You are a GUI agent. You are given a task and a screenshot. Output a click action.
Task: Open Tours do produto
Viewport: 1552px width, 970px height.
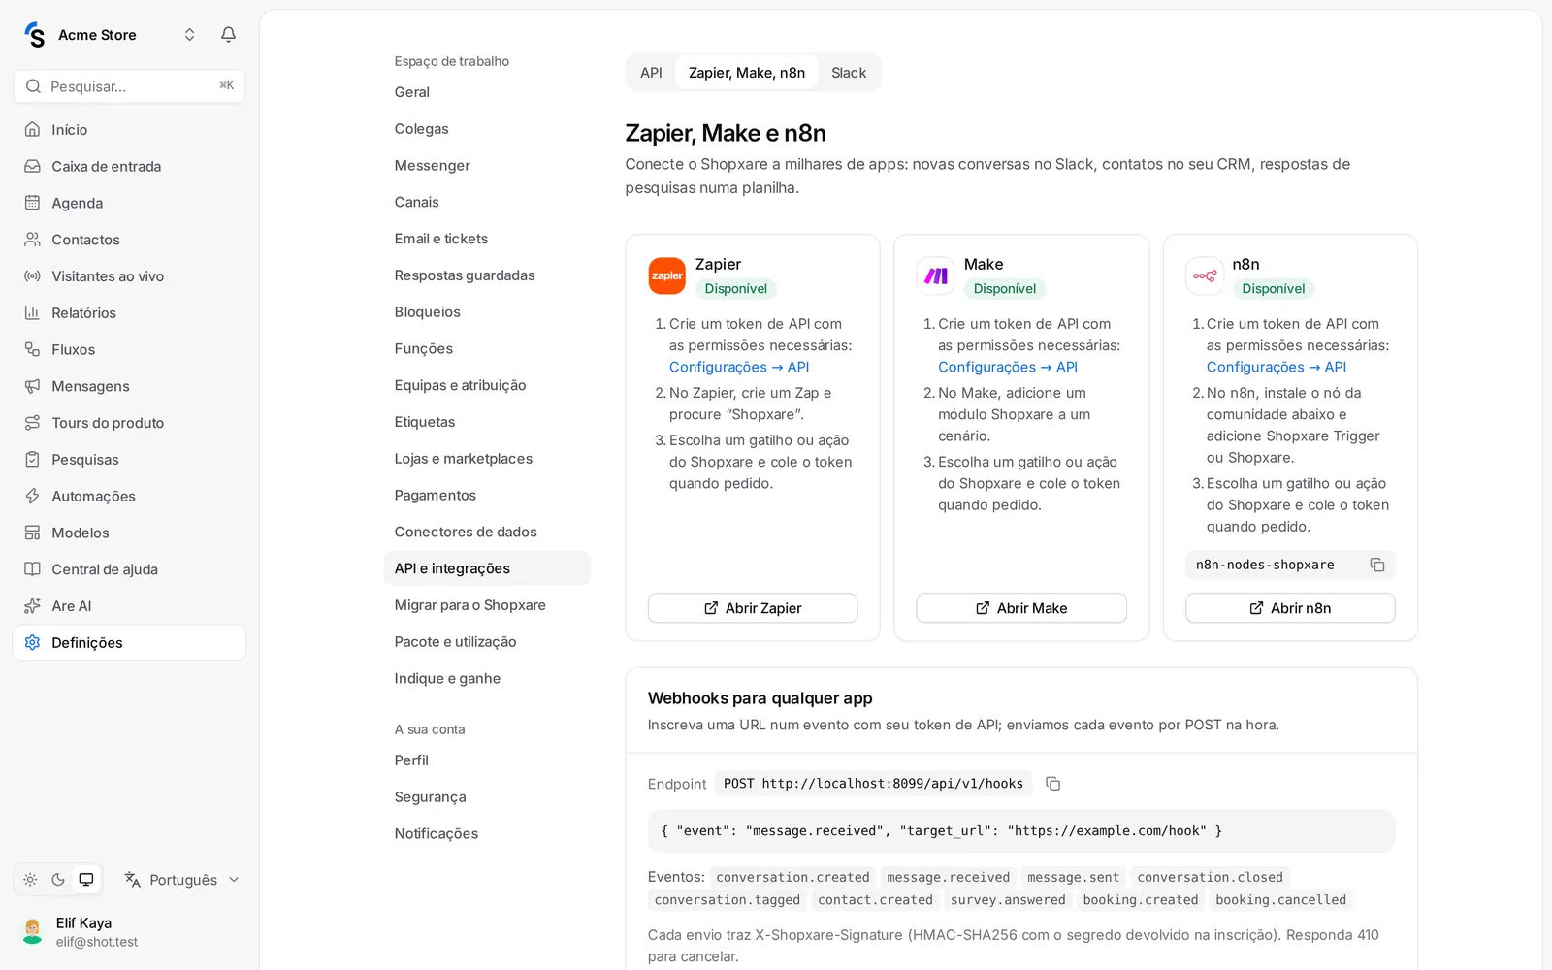point(129,423)
